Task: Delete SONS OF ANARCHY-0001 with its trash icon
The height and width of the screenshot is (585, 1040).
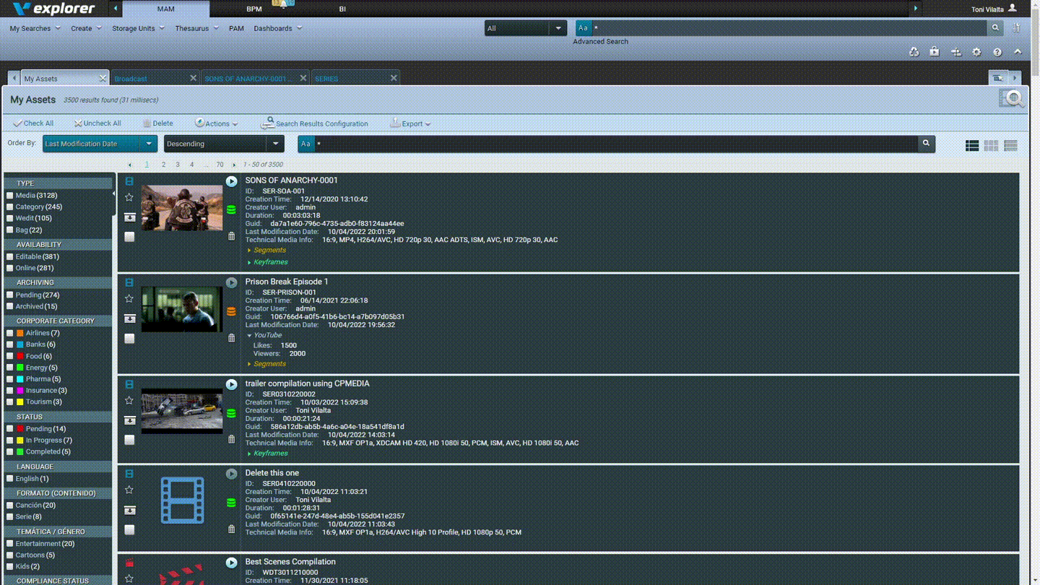Action: [x=231, y=236]
